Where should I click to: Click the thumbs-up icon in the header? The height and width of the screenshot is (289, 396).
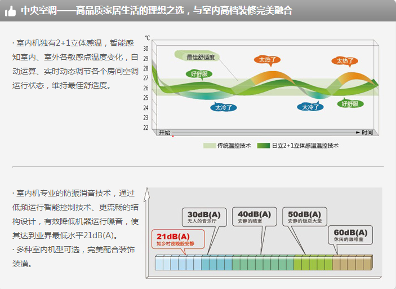(10, 10)
